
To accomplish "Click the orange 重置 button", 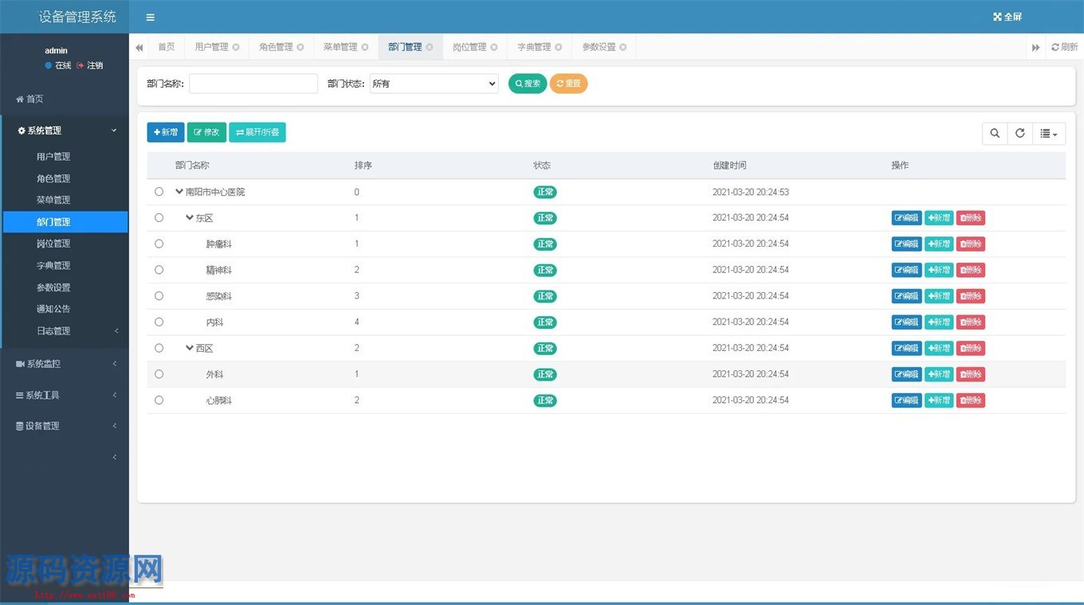I will pos(568,84).
